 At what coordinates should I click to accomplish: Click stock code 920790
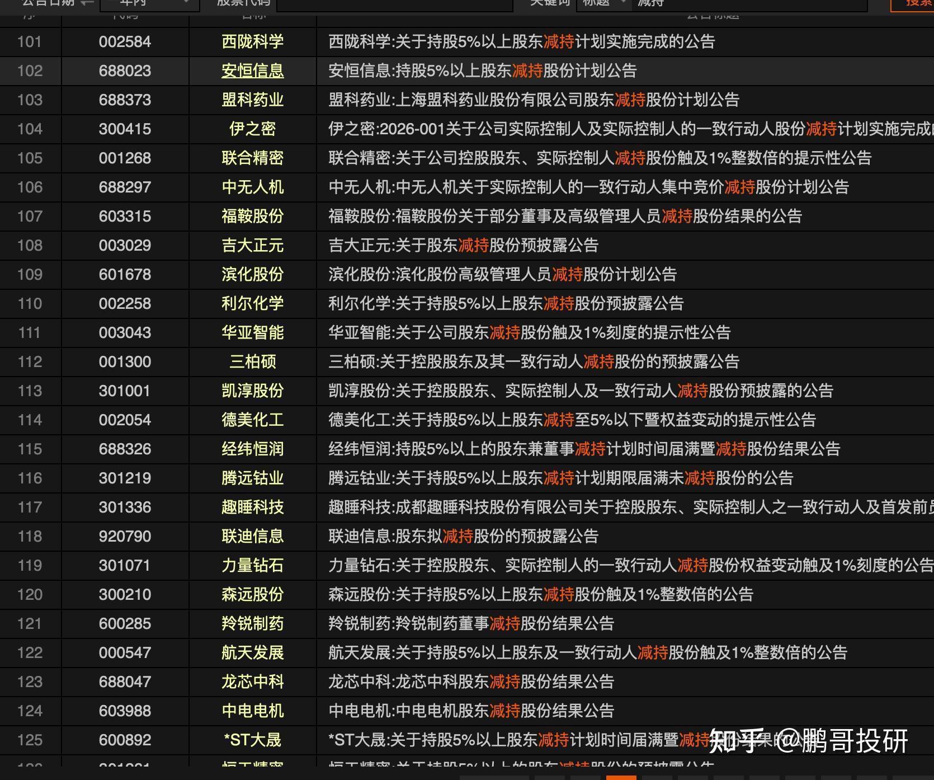tap(125, 537)
